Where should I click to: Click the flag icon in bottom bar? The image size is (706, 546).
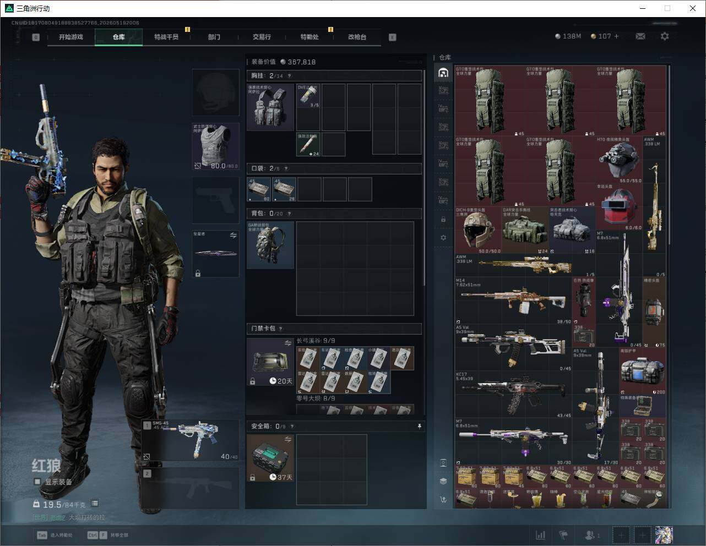pyautogui.click(x=563, y=534)
